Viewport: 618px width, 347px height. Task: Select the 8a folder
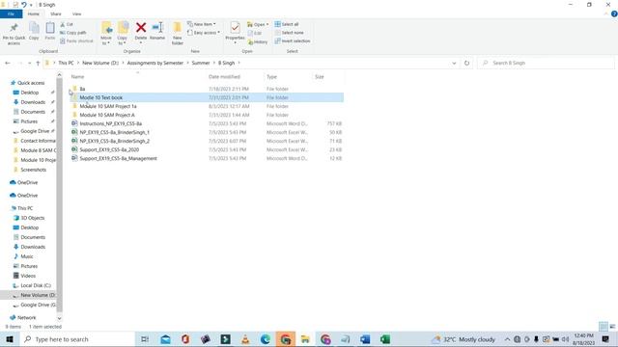pos(207,89)
